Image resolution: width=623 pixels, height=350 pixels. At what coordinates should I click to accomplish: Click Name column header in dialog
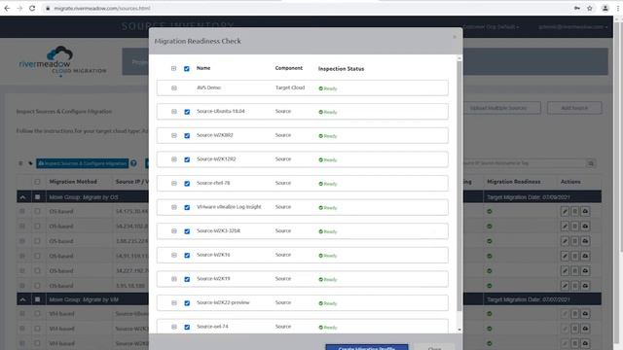203,68
